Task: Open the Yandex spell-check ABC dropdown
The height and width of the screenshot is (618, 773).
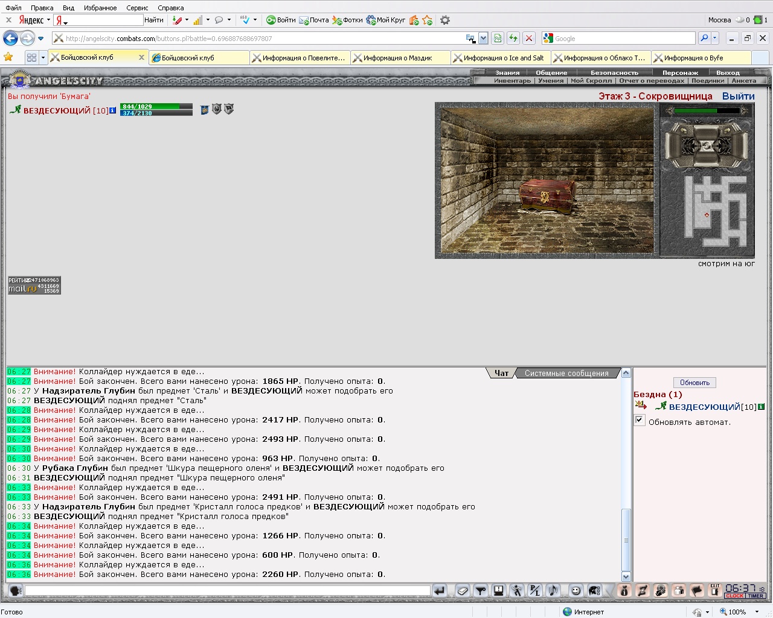Action: pos(255,20)
